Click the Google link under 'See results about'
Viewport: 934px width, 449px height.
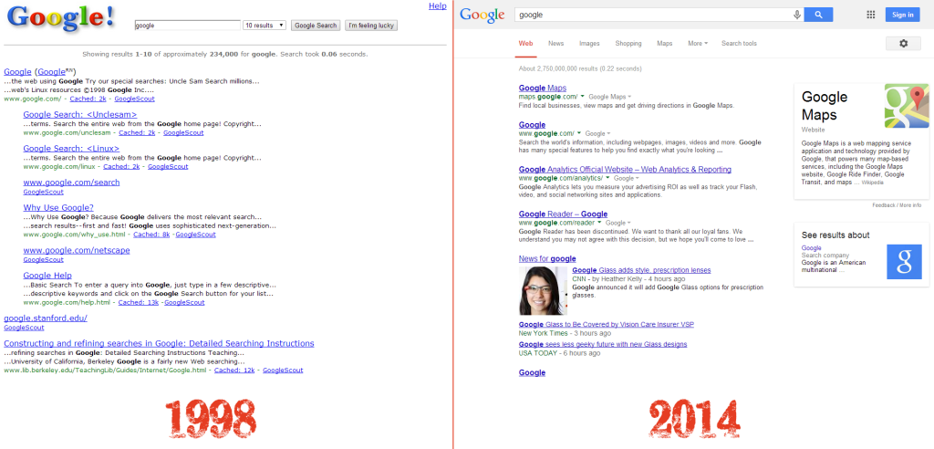(811, 248)
